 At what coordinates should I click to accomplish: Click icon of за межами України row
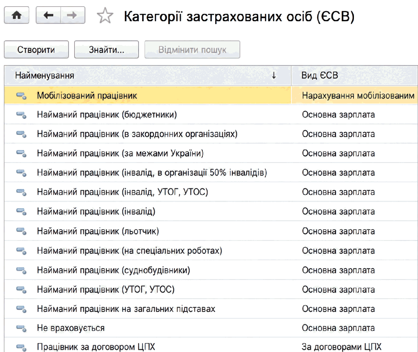[x=21, y=153]
